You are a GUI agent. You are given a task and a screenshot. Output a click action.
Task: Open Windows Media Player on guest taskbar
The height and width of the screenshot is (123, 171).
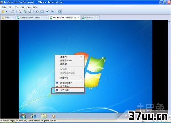click(x=54, y=116)
